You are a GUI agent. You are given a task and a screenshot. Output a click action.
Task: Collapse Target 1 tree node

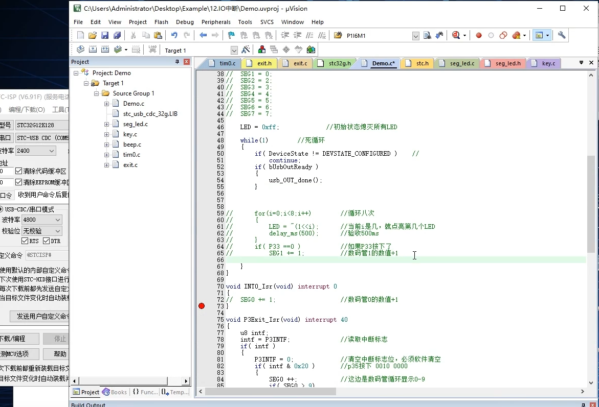click(x=86, y=83)
